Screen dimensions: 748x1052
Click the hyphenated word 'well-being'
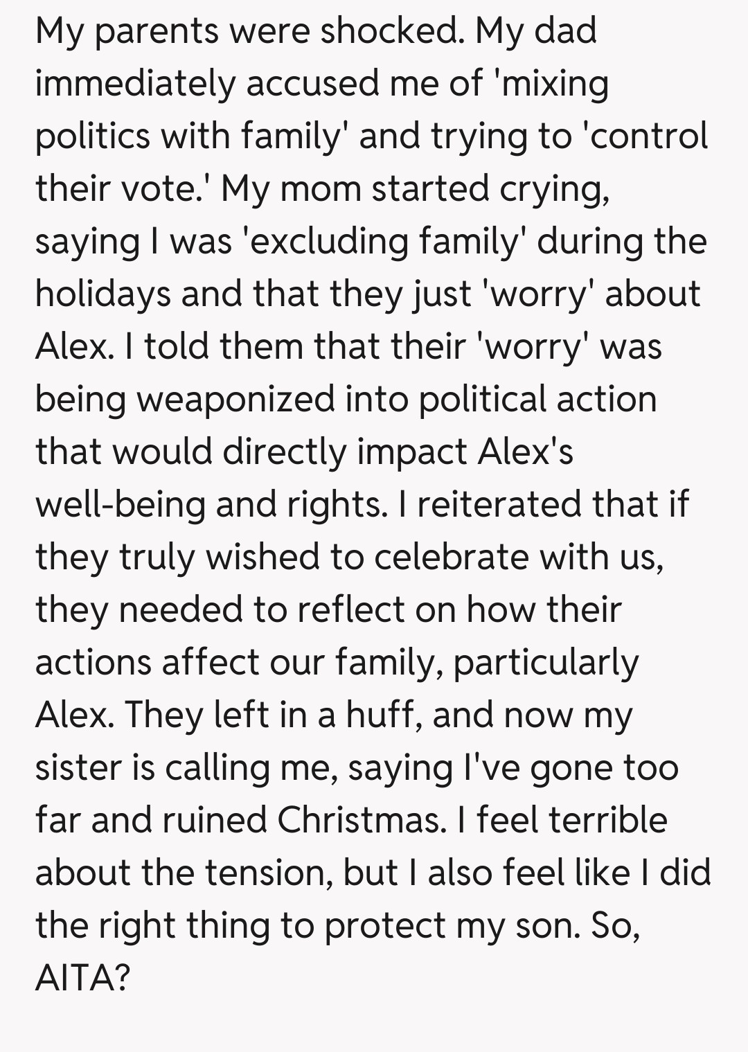click(120, 505)
